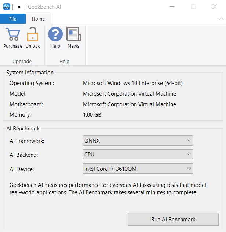
Task: Open the Quick Access Toolbar customize arrow
Action: pyautogui.click(x=19, y=7)
